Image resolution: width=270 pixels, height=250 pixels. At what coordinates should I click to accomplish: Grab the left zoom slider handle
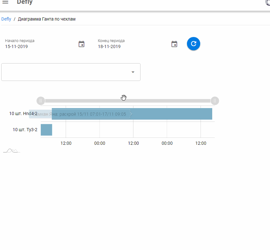[41, 101]
